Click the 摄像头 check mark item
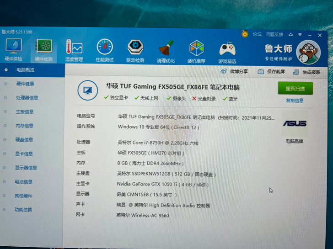 pos(176,98)
